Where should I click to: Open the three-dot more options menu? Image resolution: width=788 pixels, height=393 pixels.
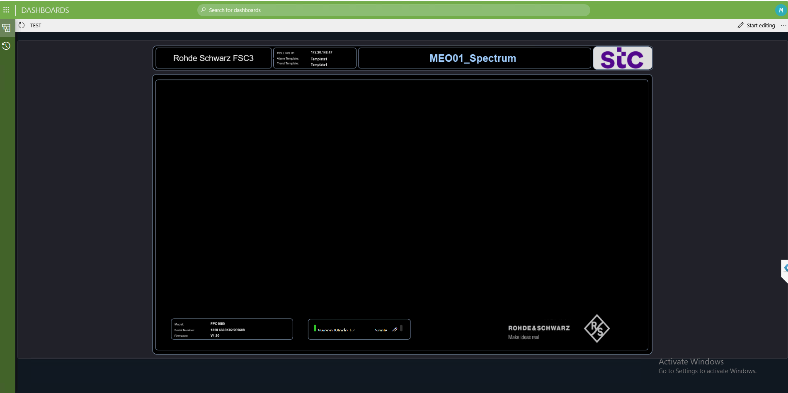pos(783,25)
